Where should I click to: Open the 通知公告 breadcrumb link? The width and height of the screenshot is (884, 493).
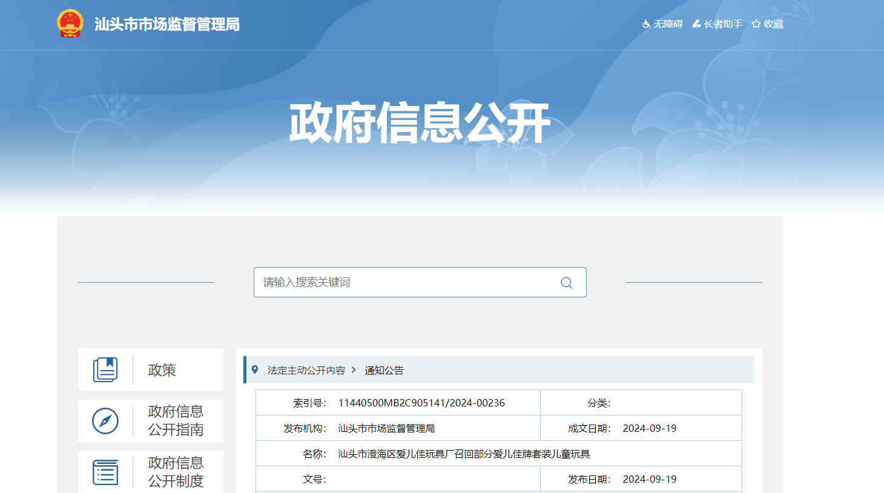[x=384, y=370]
